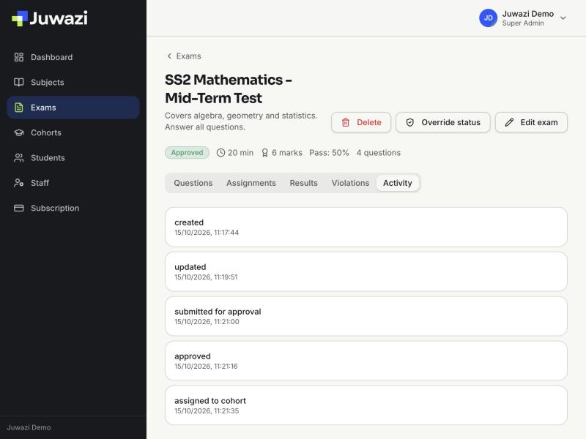The height and width of the screenshot is (439, 586).
Task: Click the Juwazi Demo footer text
Action: pos(29,427)
